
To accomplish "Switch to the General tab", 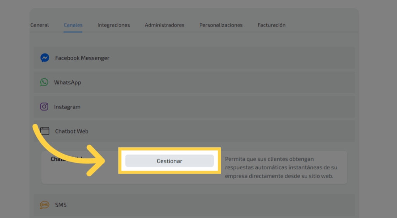I will click(x=40, y=25).
